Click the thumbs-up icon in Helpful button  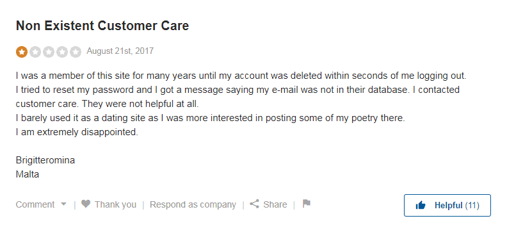pos(421,205)
